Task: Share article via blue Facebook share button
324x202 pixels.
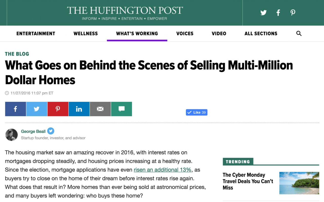Action: pos(15,109)
